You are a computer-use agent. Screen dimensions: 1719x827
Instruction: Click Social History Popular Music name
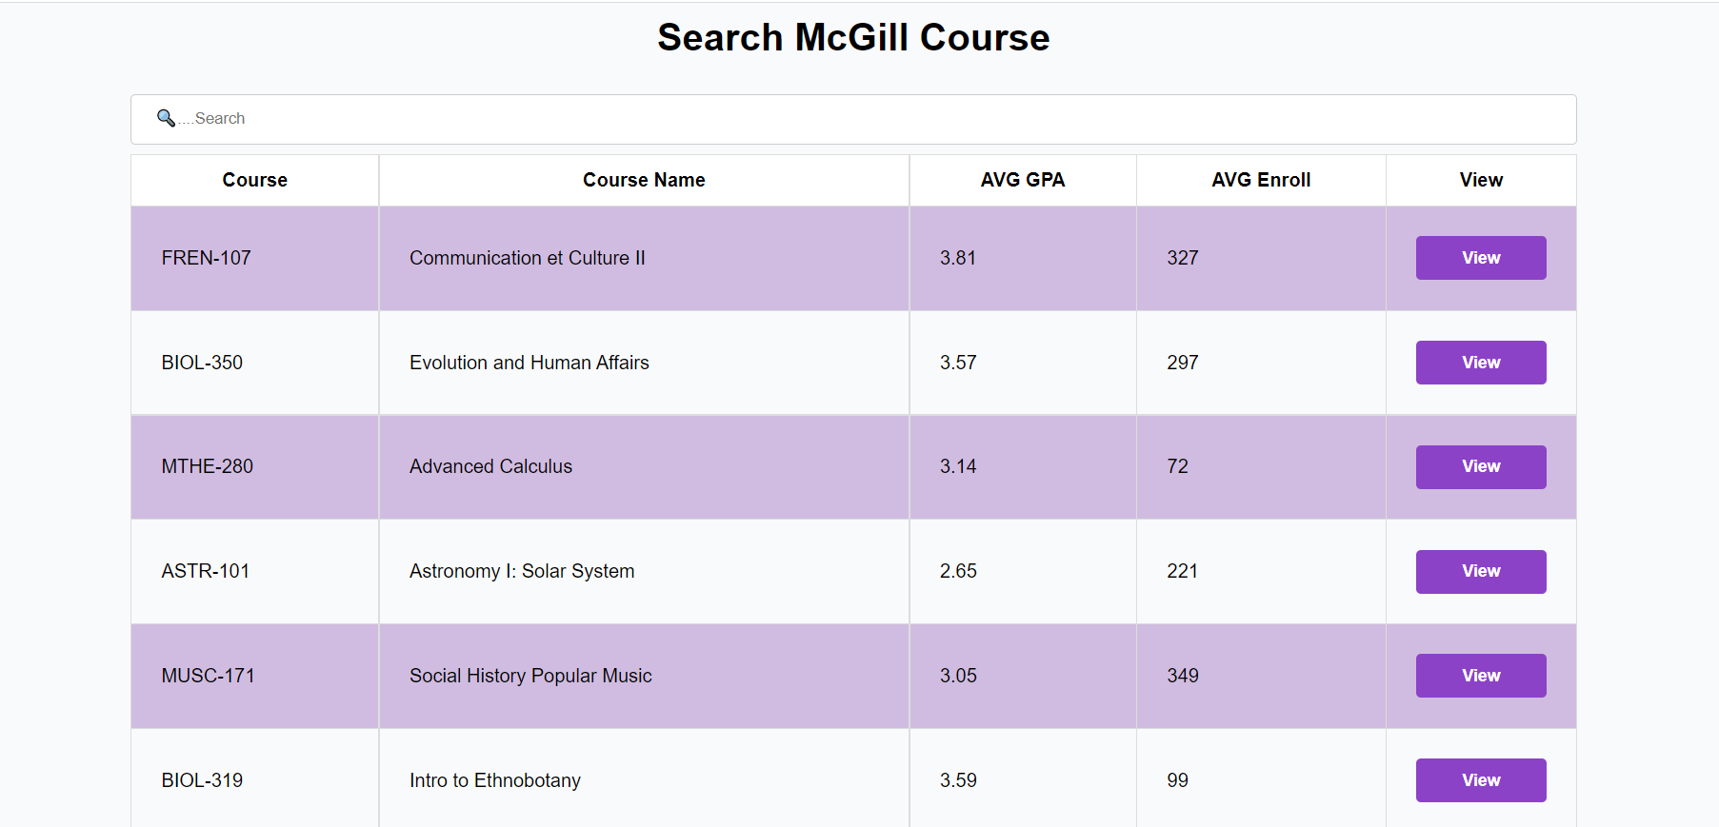(530, 676)
